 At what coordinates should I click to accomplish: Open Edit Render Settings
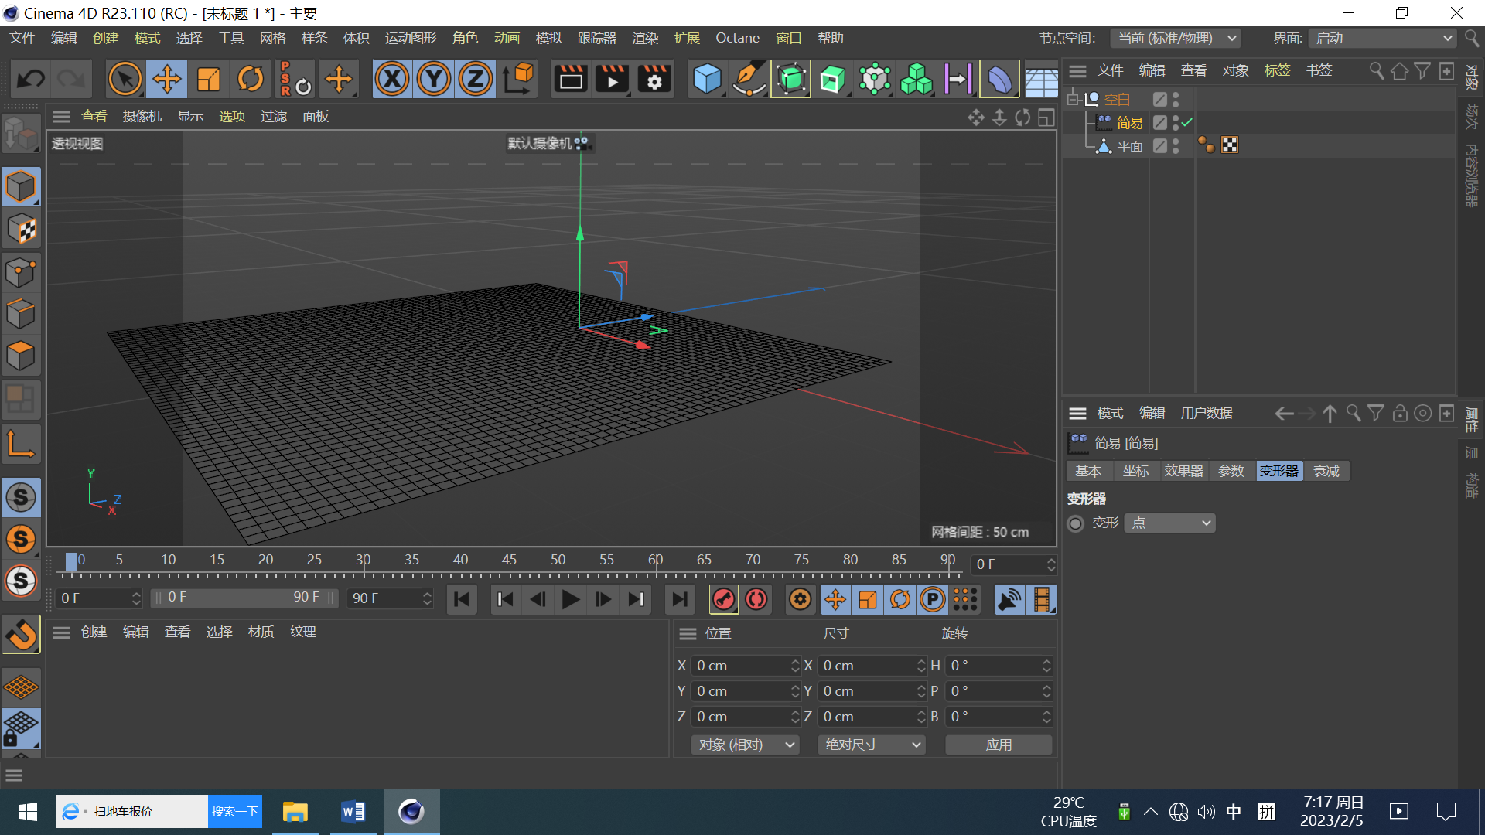(654, 79)
